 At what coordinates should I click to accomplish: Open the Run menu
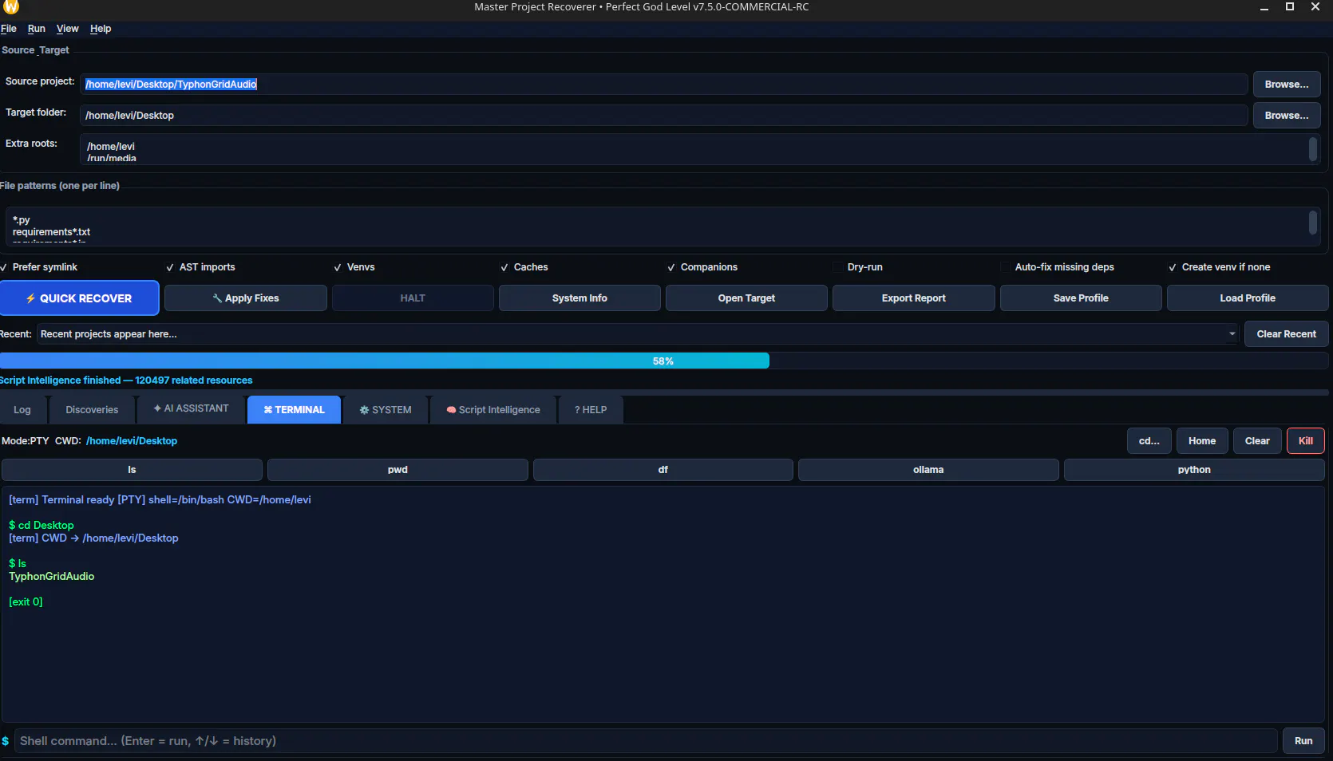37,29
